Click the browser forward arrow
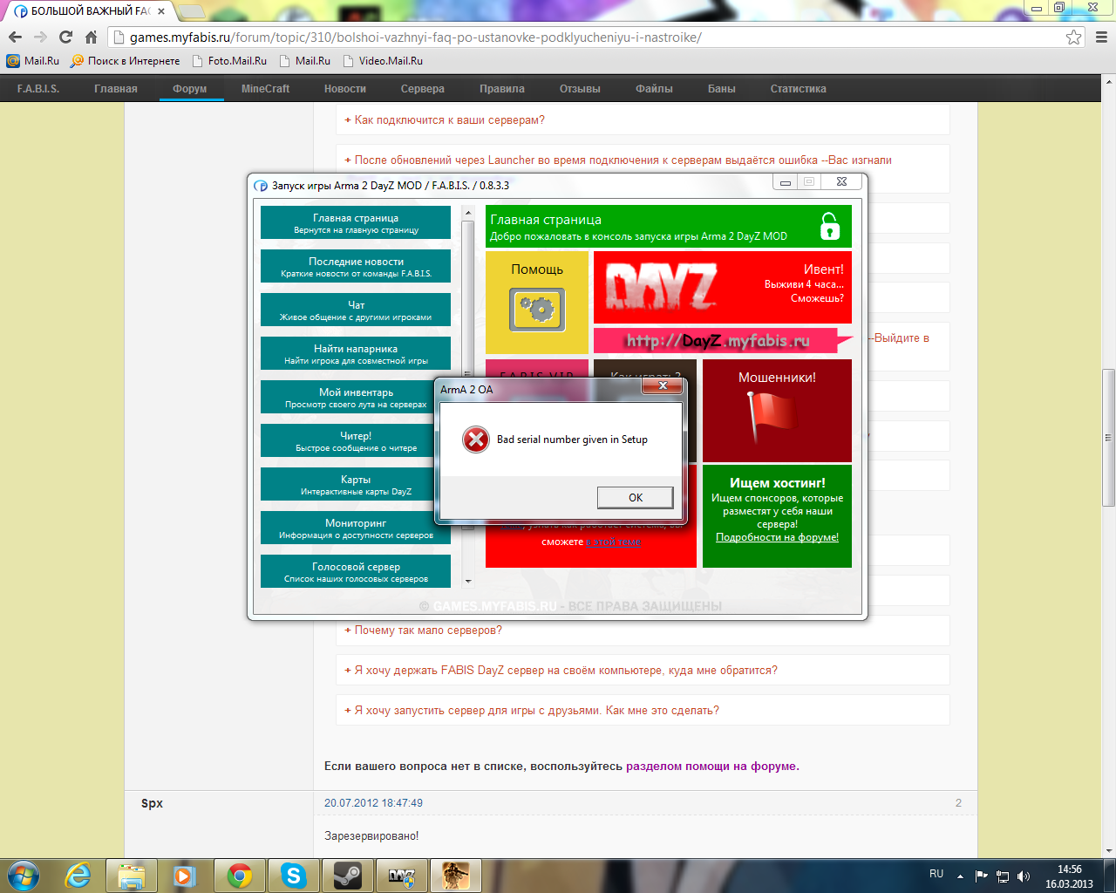Viewport: 1116px width, 893px height. click(x=40, y=37)
